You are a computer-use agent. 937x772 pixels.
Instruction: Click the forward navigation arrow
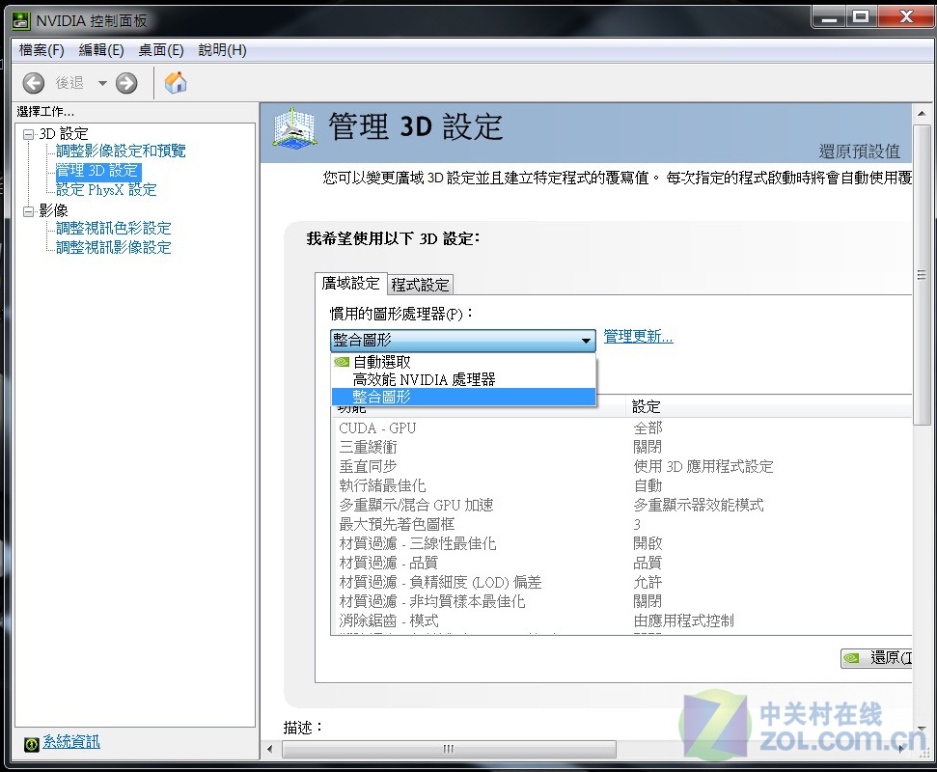(x=124, y=83)
